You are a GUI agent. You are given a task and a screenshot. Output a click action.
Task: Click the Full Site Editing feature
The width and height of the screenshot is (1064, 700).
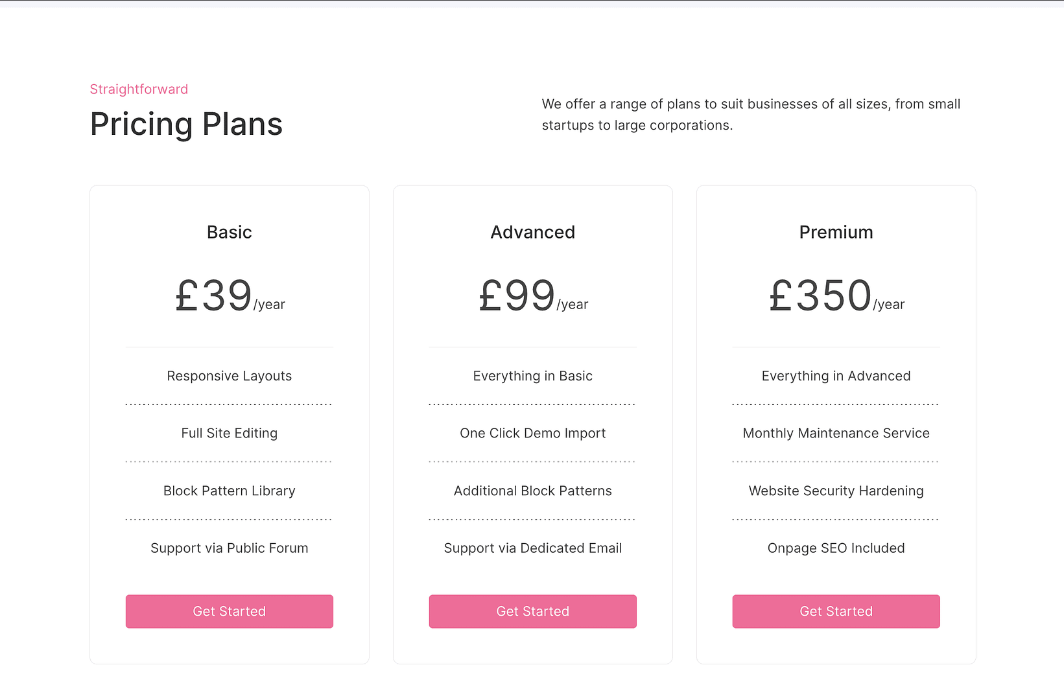point(230,433)
